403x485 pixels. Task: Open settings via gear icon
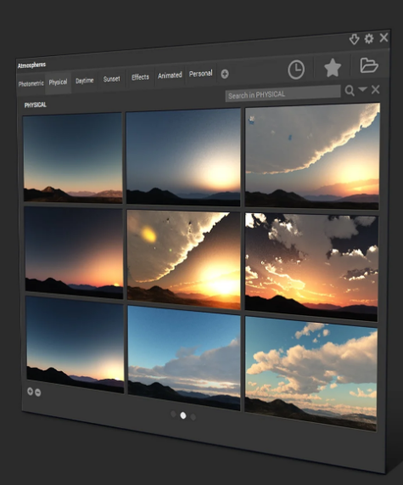click(369, 39)
